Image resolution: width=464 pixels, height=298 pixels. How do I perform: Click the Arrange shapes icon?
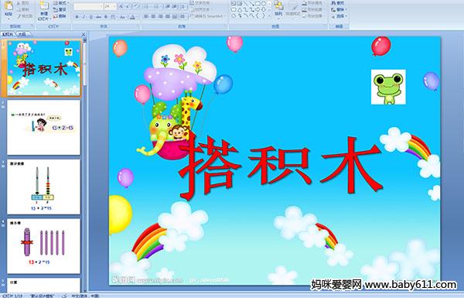coord(278,5)
